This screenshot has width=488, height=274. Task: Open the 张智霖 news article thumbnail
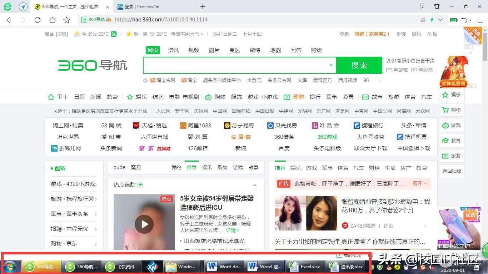tap(306, 213)
